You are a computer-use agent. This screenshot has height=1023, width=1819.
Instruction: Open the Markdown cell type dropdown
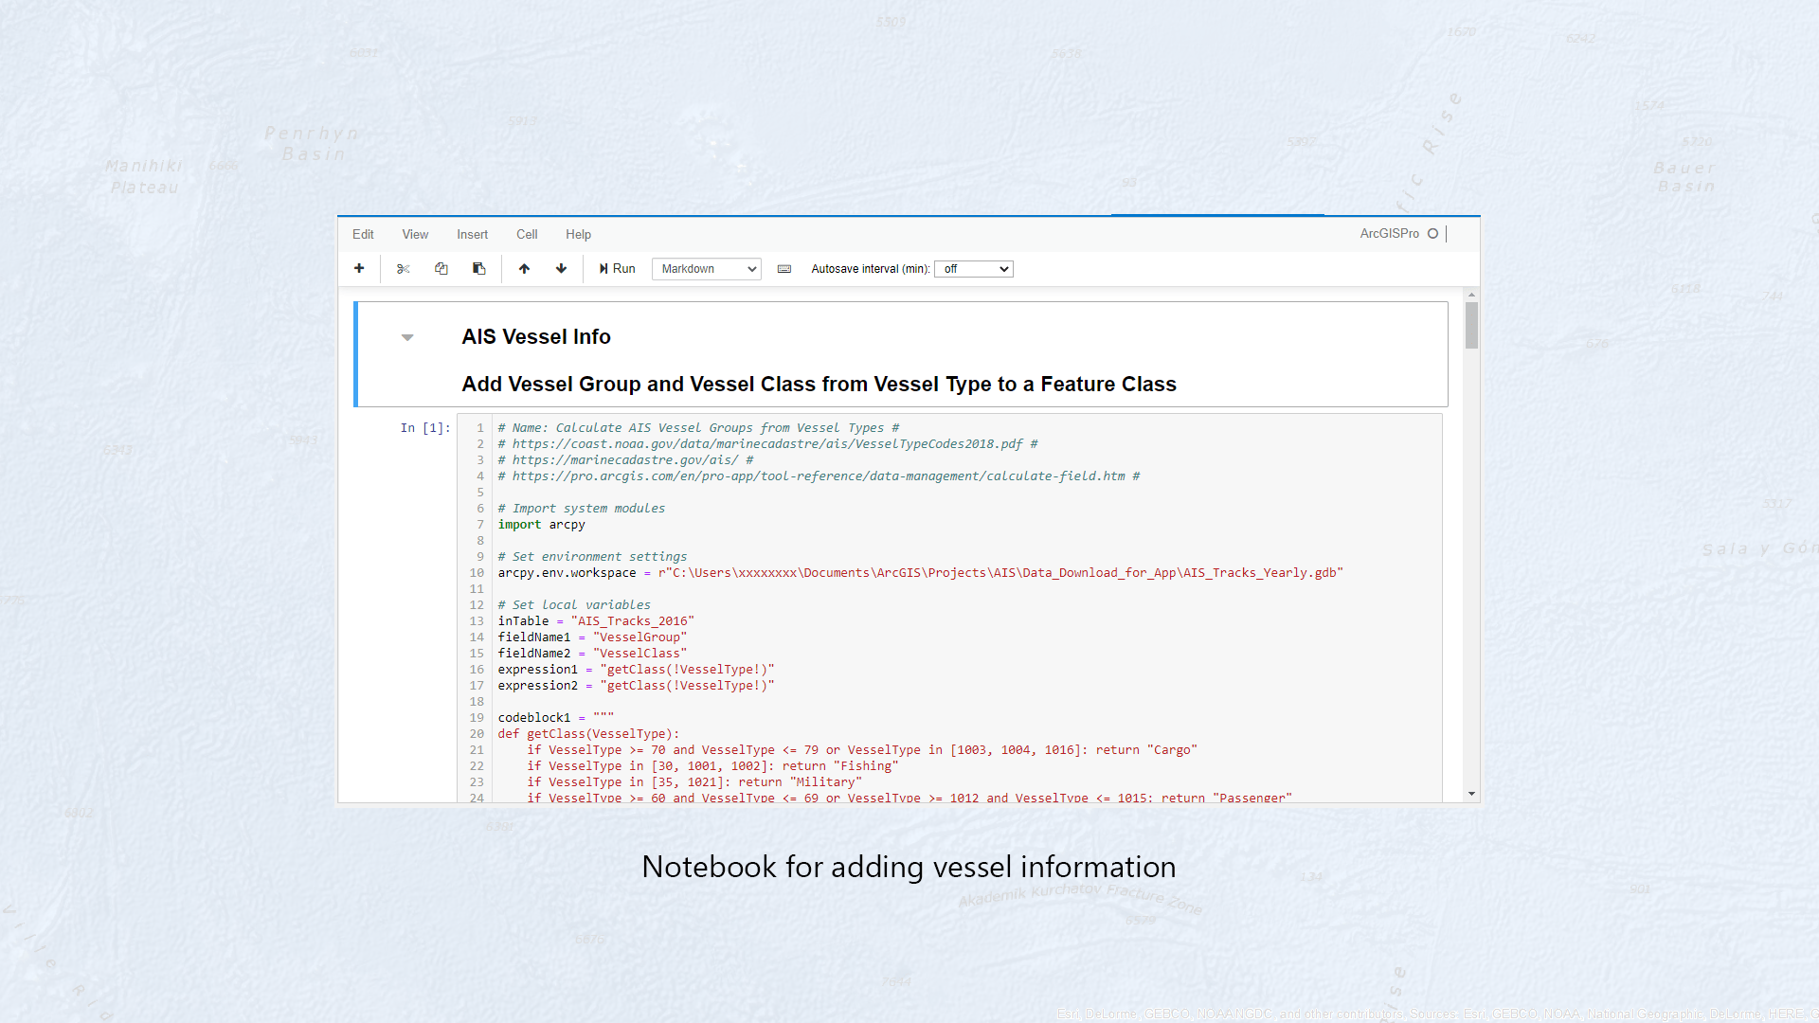point(707,269)
